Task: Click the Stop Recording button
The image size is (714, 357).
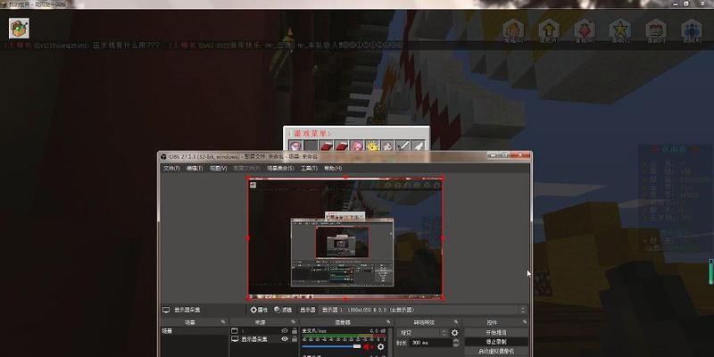Action: click(496, 342)
